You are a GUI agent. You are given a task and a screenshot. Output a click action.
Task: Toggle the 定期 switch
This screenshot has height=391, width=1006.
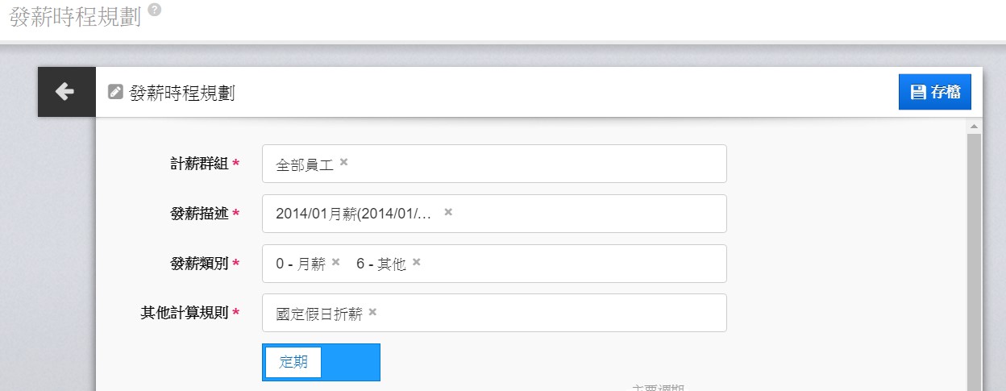[321, 362]
